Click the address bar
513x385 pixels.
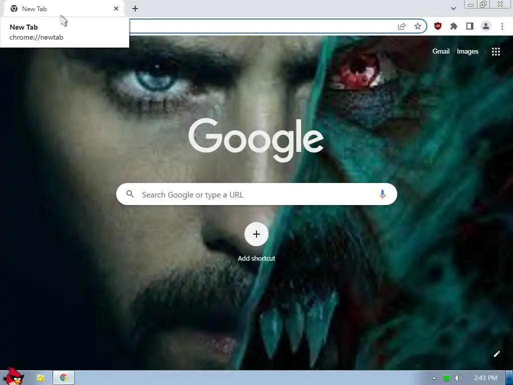pos(262,26)
